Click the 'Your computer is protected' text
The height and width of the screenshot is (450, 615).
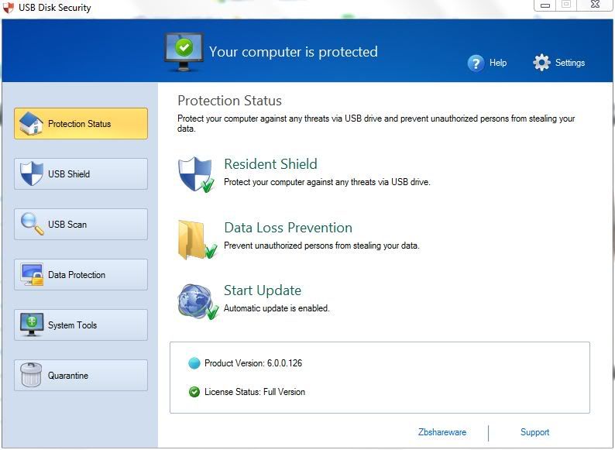click(294, 52)
